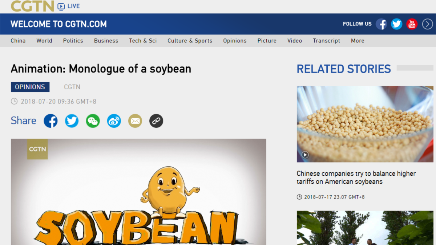The image size is (436, 245).
Task: Open Culture & Sports menu
Action: 190,41
